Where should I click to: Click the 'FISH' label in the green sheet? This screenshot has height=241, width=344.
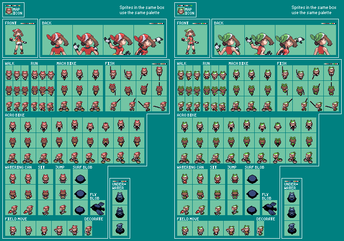[281, 63]
